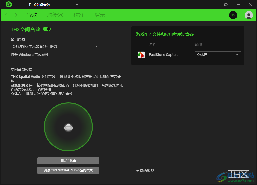Open notifications via the 15 badge
The image size is (257, 185).
pyautogui.click(x=233, y=15)
